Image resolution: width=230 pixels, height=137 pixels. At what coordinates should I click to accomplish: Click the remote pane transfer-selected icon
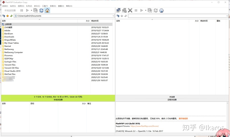point(150,11)
